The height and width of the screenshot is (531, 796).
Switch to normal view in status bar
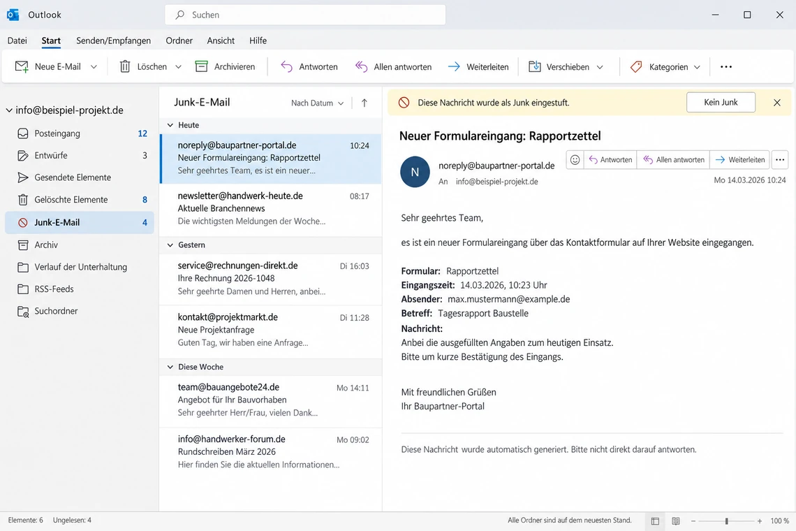coord(655,521)
